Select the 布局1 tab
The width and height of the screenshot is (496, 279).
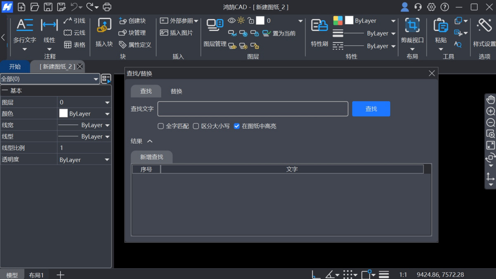pyautogui.click(x=36, y=274)
